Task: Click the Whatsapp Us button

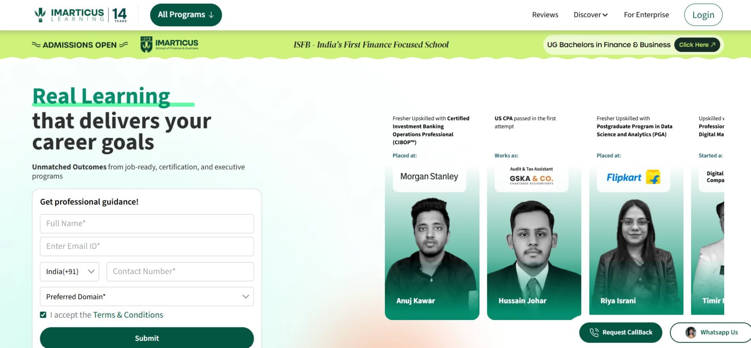Action: 710,333
